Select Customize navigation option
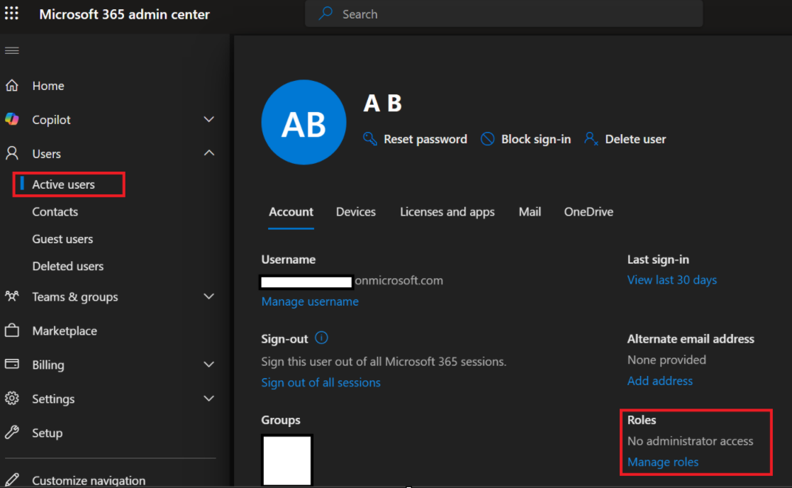792x488 pixels. coord(89,480)
